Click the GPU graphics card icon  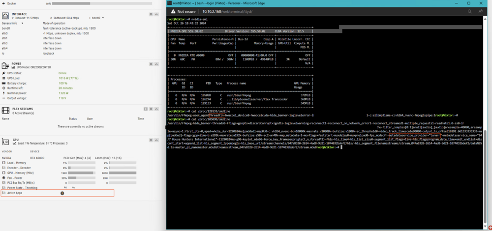(5, 142)
